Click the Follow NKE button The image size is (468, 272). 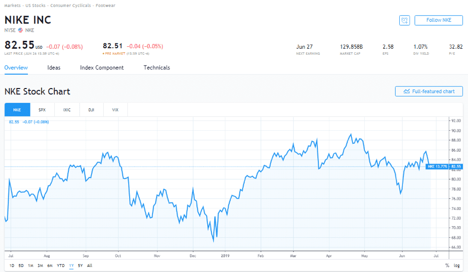[438, 20]
